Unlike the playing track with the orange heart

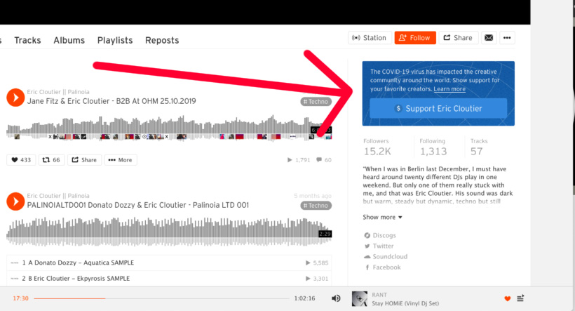click(x=508, y=298)
